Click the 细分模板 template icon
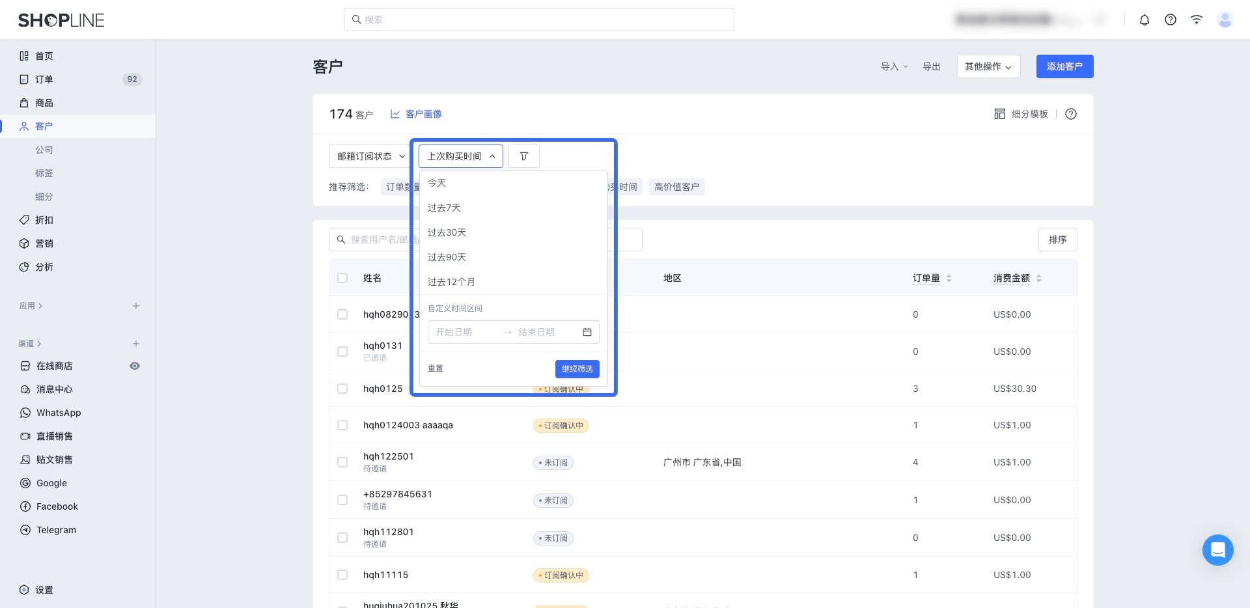Viewport: 1250px width, 608px height. [x=999, y=114]
